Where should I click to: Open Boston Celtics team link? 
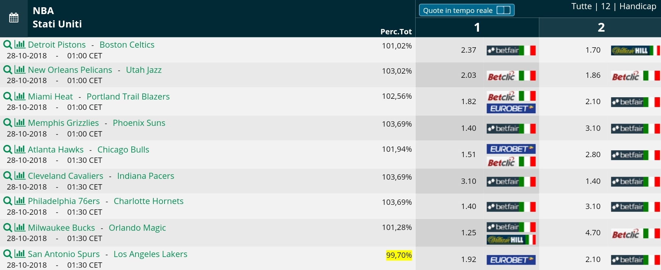click(x=127, y=45)
